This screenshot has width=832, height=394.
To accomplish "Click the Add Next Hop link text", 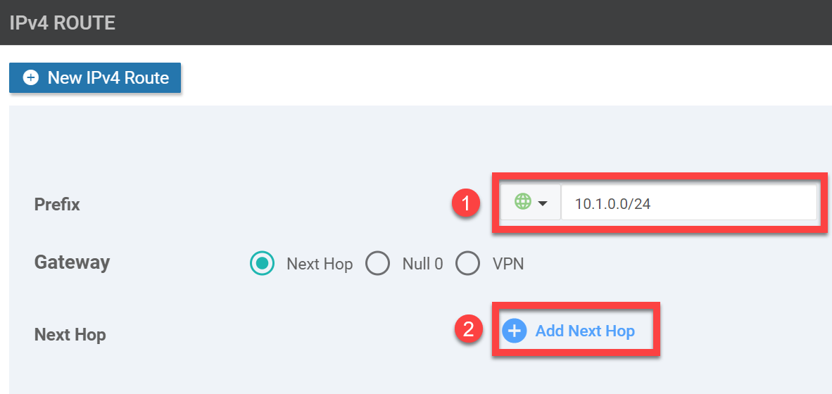I will point(585,331).
